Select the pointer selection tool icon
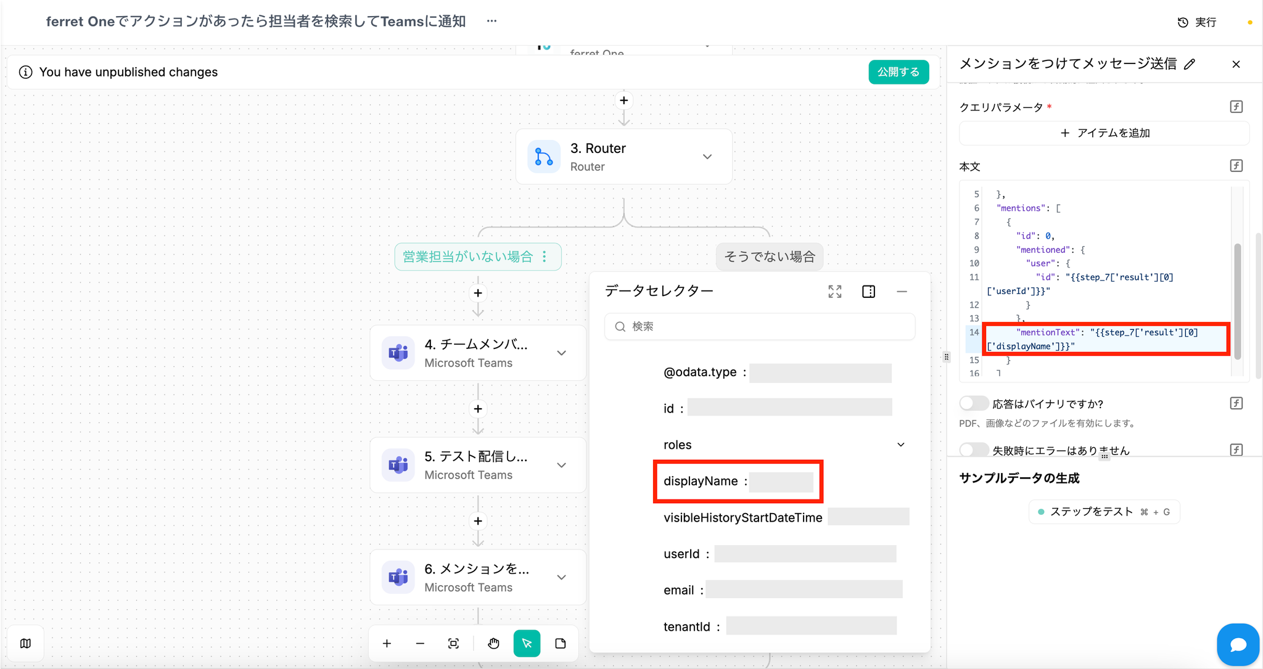Image resolution: width=1263 pixels, height=669 pixels. point(527,644)
